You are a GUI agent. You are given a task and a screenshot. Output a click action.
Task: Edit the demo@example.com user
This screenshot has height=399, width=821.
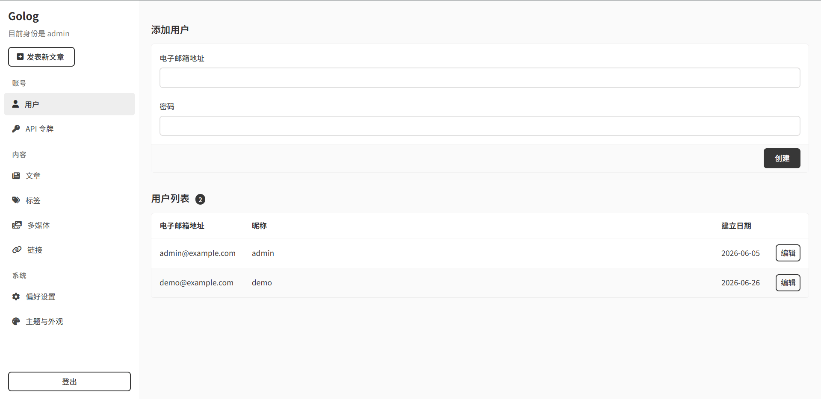pos(788,282)
